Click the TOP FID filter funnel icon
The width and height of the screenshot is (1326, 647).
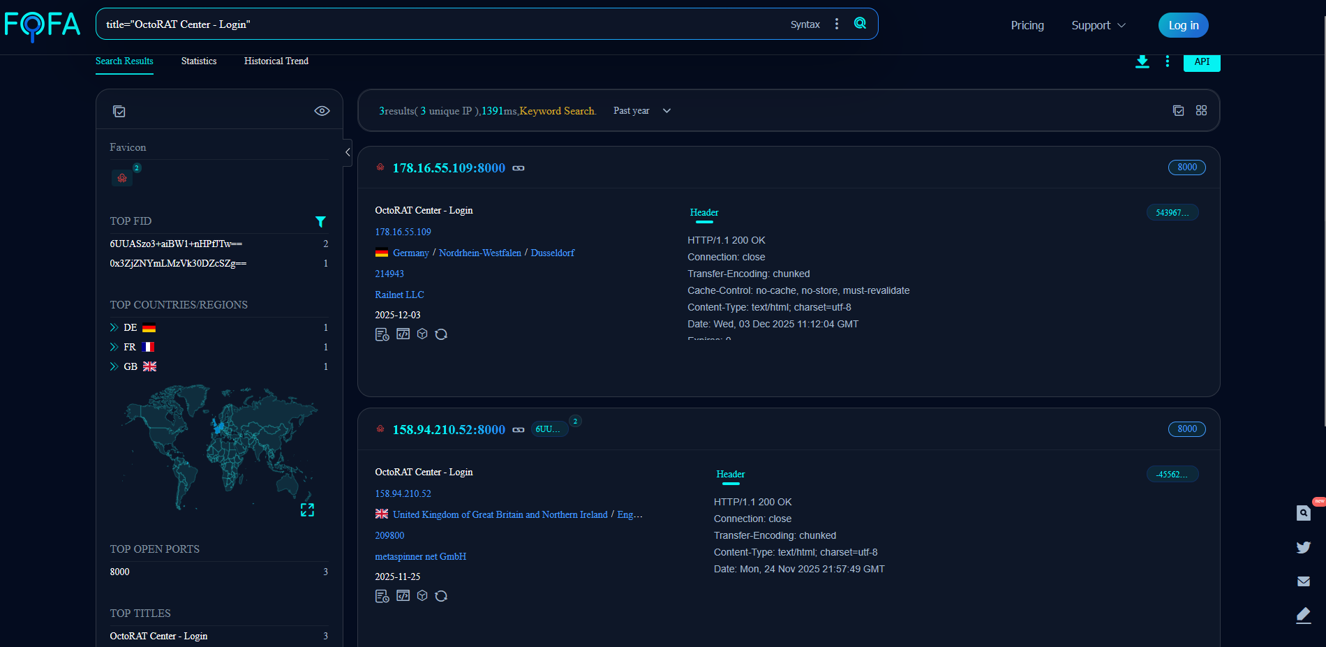click(x=320, y=221)
